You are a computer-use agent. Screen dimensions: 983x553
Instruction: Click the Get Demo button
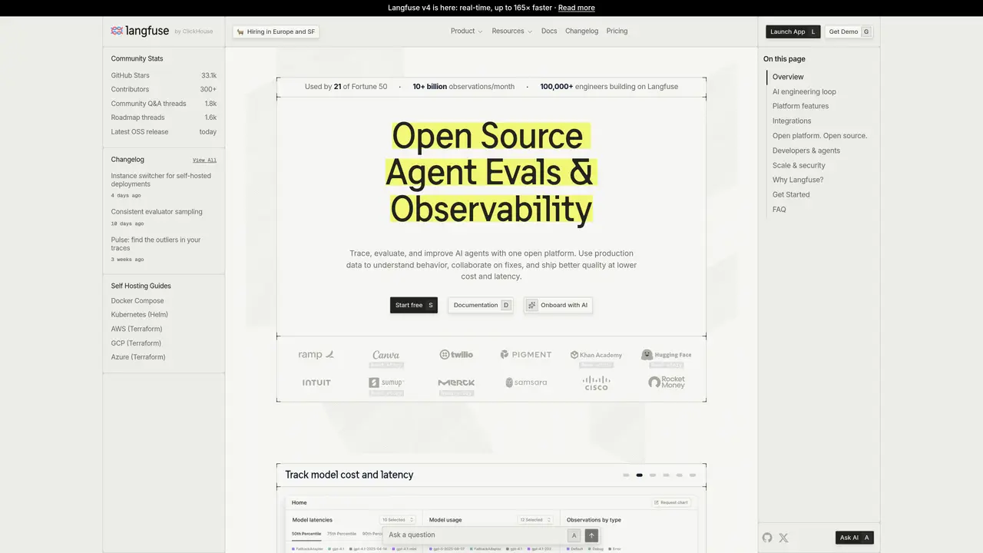point(849,31)
